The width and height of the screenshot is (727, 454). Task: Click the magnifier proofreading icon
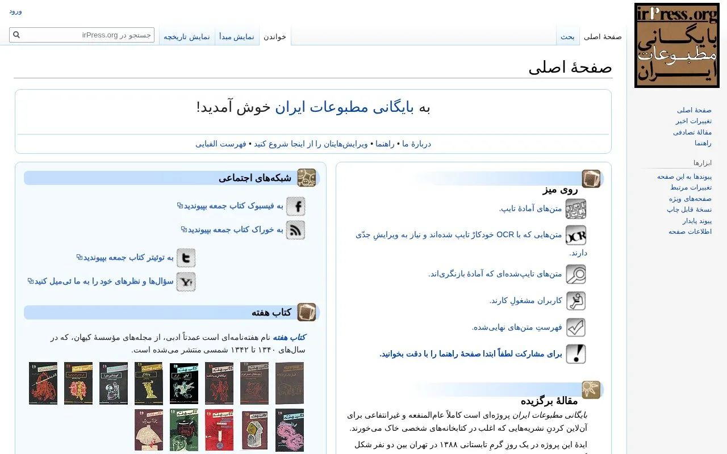tap(576, 274)
